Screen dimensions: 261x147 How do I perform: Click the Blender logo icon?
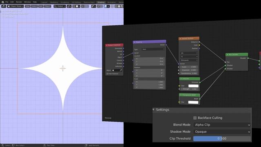(3, 2)
